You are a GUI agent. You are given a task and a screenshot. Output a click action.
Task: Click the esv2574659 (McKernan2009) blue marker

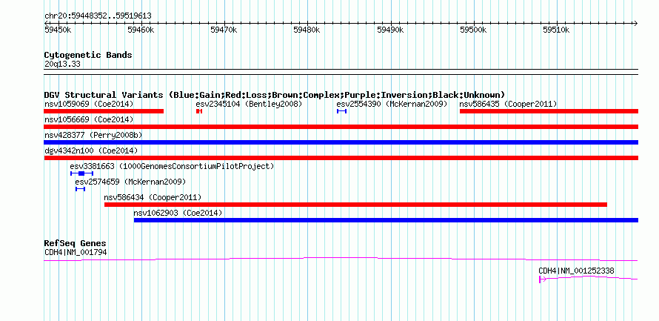[80, 189]
